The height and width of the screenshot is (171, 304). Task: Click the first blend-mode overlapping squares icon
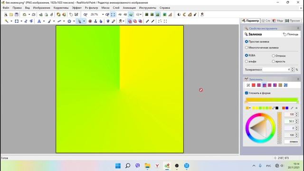[130, 21]
